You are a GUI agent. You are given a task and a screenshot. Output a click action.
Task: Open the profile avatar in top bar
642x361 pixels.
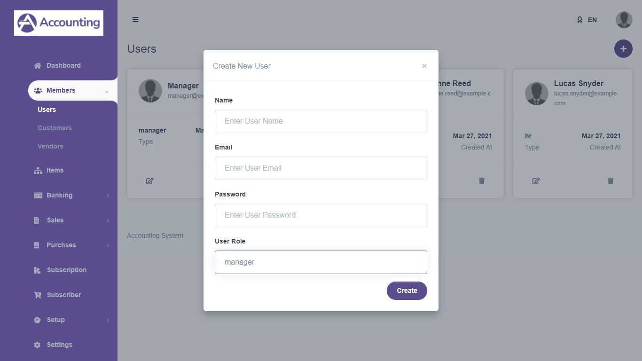pyautogui.click(x=624, y=20)
